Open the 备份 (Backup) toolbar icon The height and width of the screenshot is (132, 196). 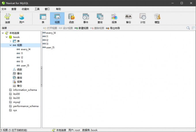pos(129,18)
